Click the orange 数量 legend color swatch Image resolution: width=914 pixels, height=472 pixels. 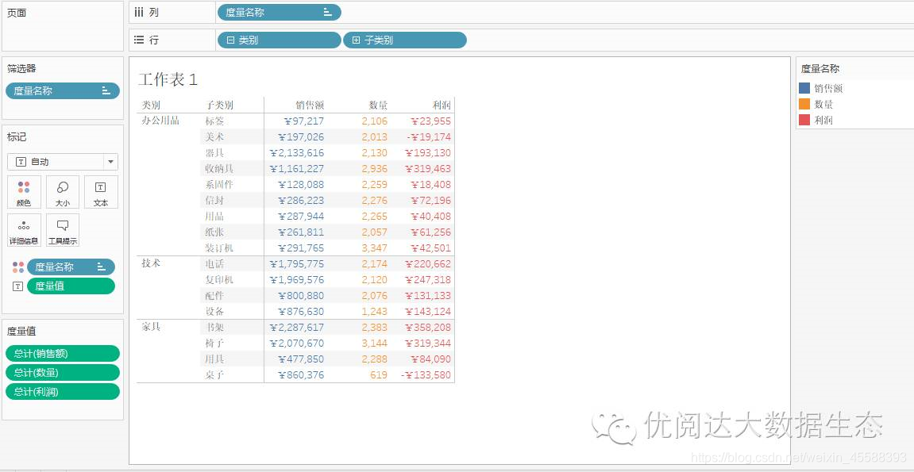tap(804, 104)
